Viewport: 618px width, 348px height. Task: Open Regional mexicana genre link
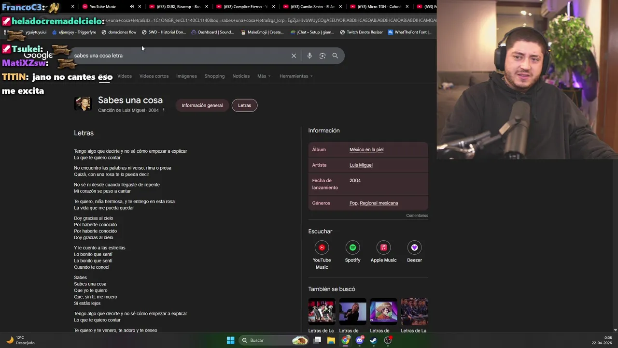click(379, 203)
